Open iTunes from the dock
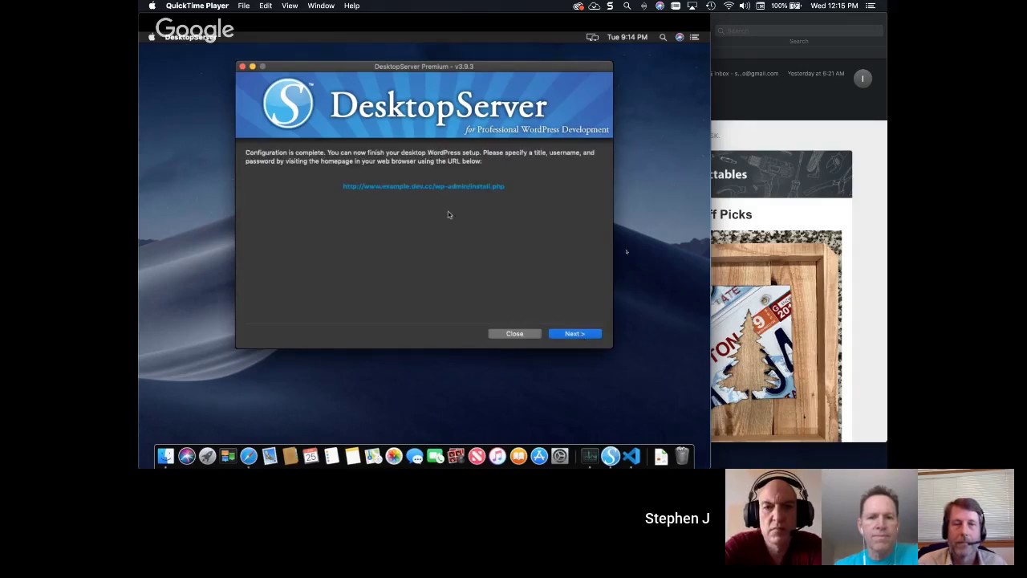 pos(497,457)
